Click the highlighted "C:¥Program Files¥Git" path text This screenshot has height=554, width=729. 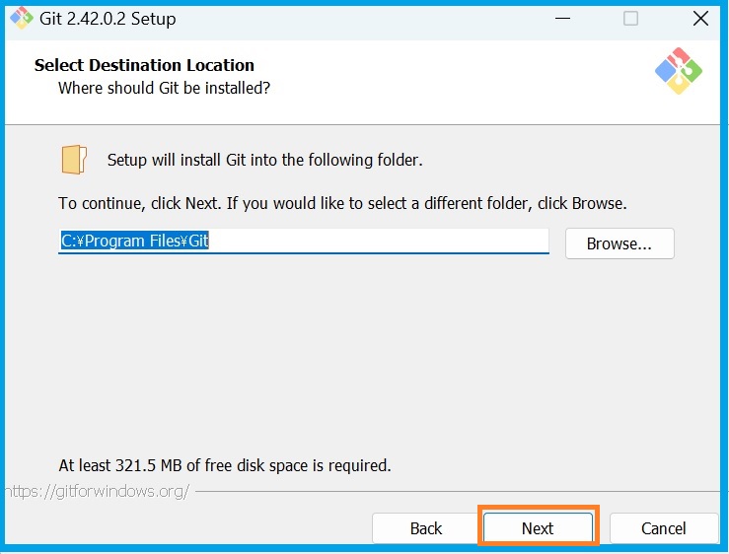(x=135, y=241)
